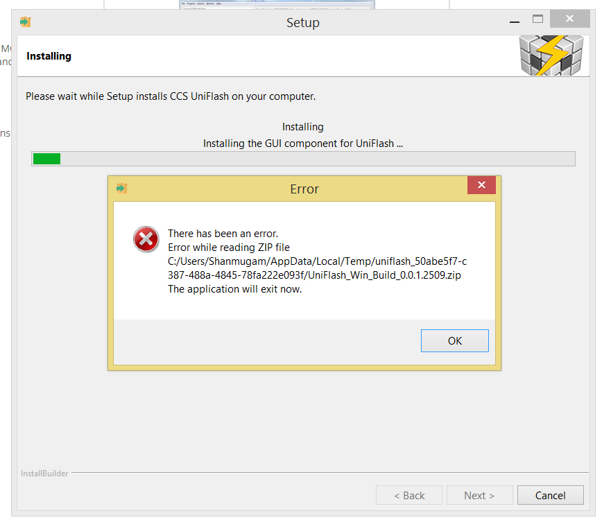Click the Setup window title bar installer icon
The height and width of the screenshot is (529, 611).
[26, 21]
